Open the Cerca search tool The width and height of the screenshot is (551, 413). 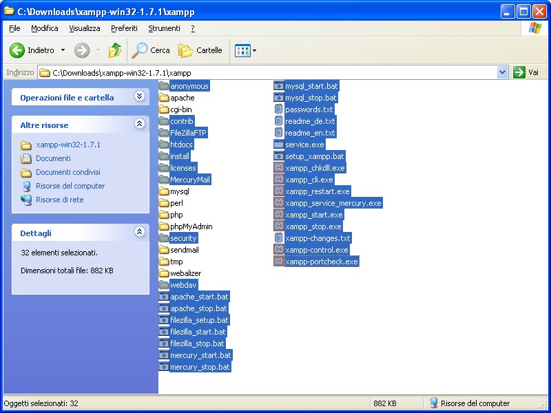coord(151,50)
